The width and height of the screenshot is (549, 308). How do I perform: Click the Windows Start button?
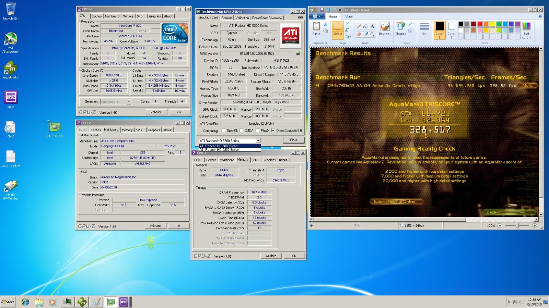(8, 302)
